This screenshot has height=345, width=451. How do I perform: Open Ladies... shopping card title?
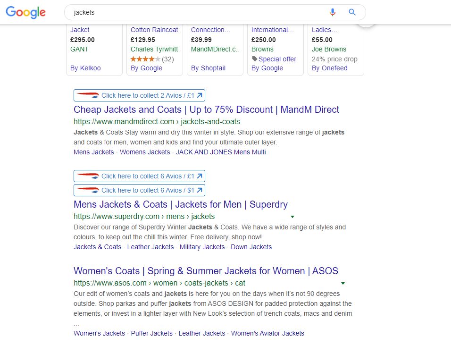tap(325, 30)
